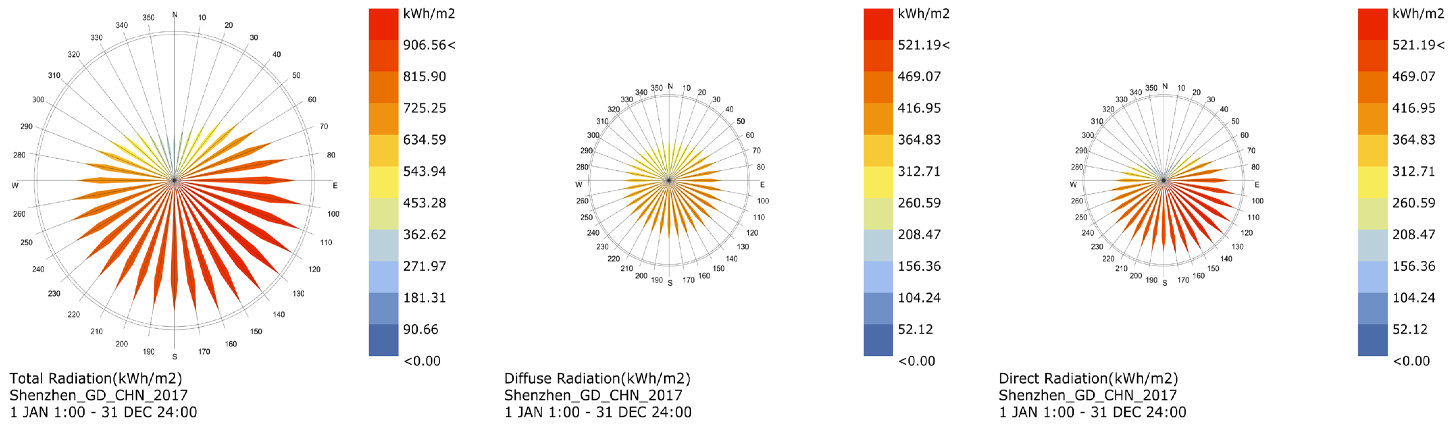Click the N label atop Total Radiation rose

coord(175,15)
